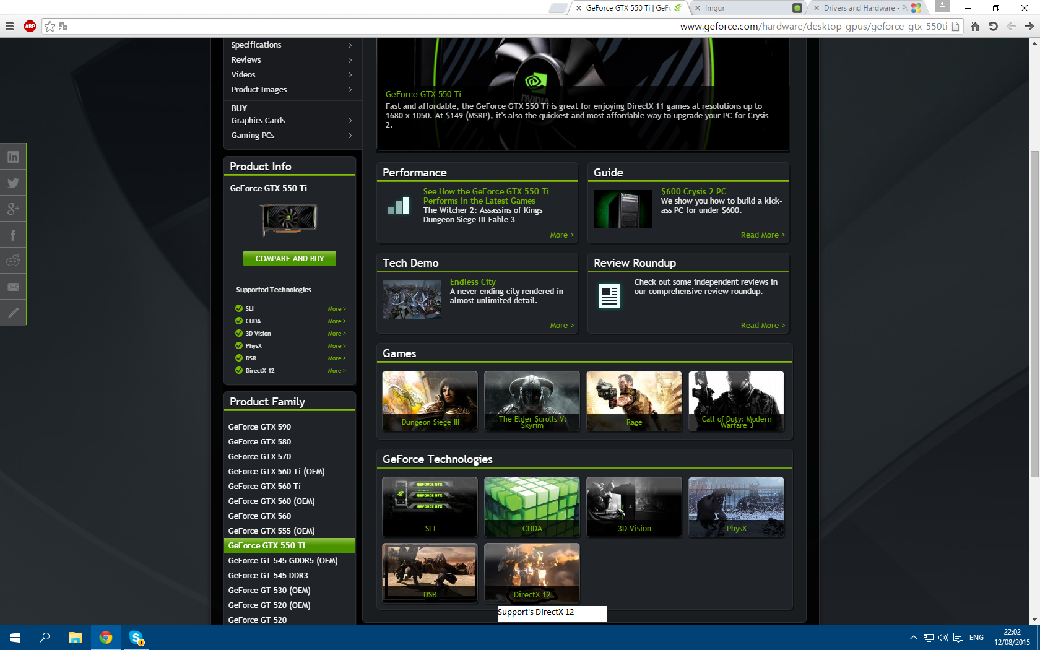Viewport: 1040px width, 650px height.
Task: Click GTX 550 Ti product card image
Action: pos(289,219)
